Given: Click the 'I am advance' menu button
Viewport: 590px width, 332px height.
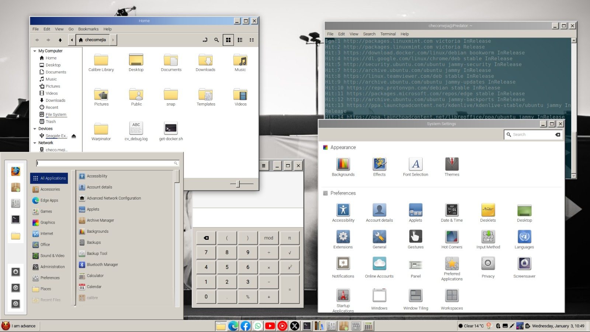Looking at the screenshot, I should [x=20, y=326].
